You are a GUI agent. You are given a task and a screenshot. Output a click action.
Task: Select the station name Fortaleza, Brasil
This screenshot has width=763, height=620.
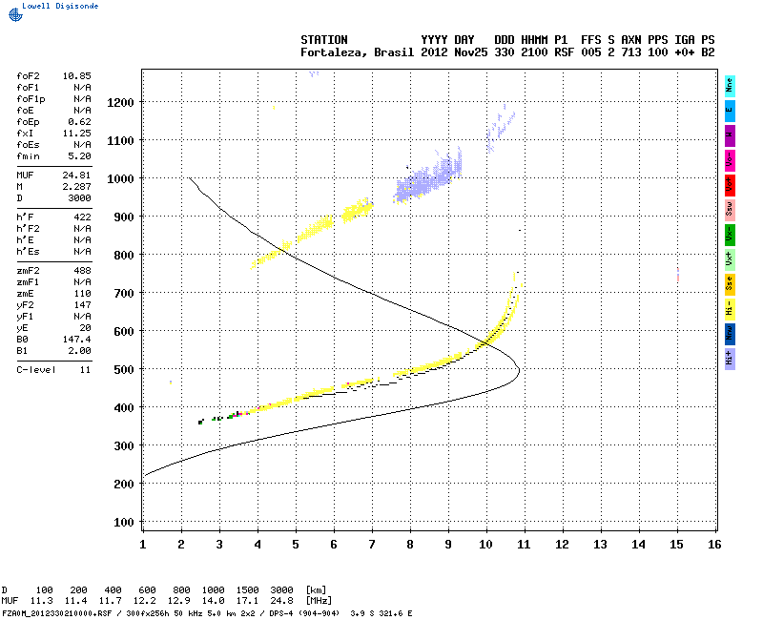point(357,52)
